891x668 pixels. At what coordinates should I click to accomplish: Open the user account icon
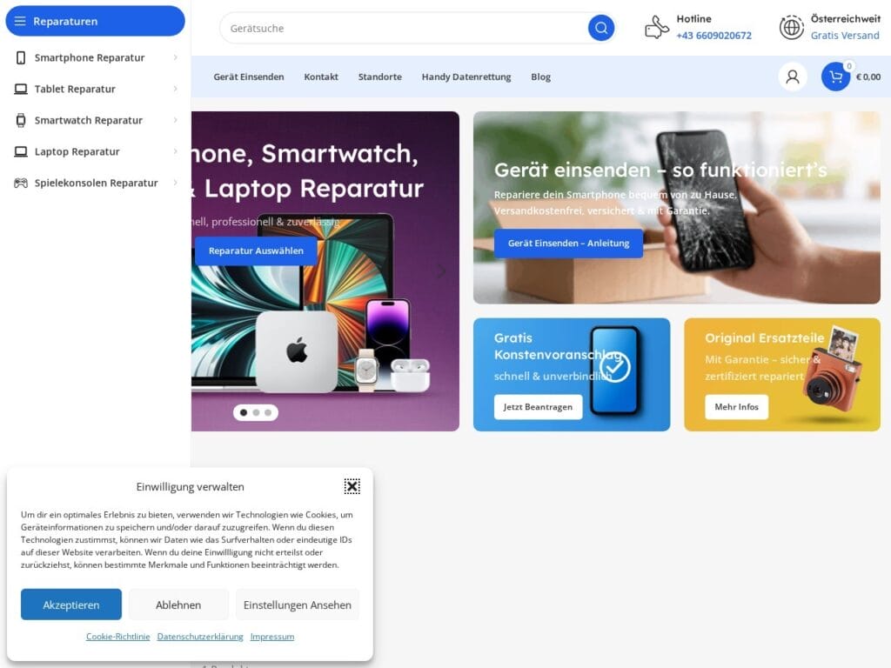[792, 77]
